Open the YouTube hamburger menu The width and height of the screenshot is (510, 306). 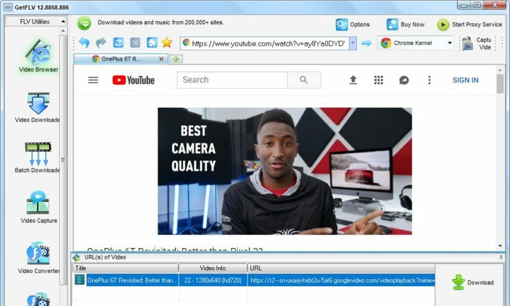[x=93, y=80]
